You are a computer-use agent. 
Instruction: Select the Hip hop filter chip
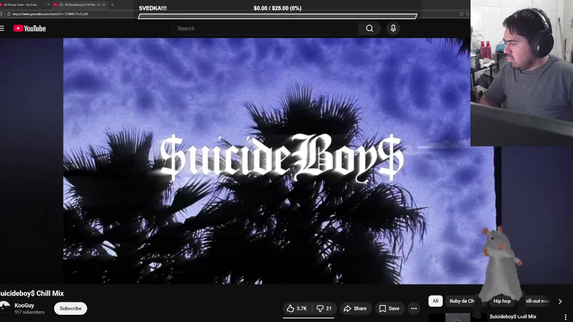[502, 301]
